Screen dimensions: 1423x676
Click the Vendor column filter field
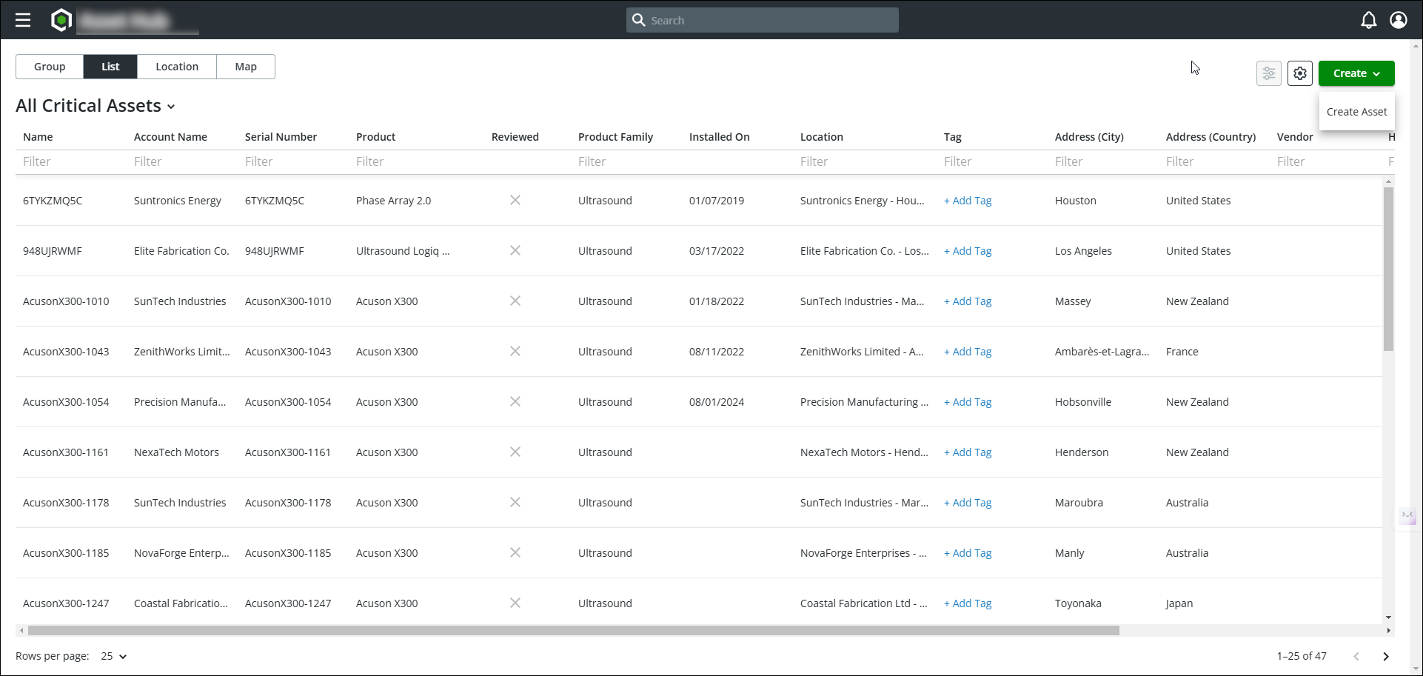(x=1325, y=161)
